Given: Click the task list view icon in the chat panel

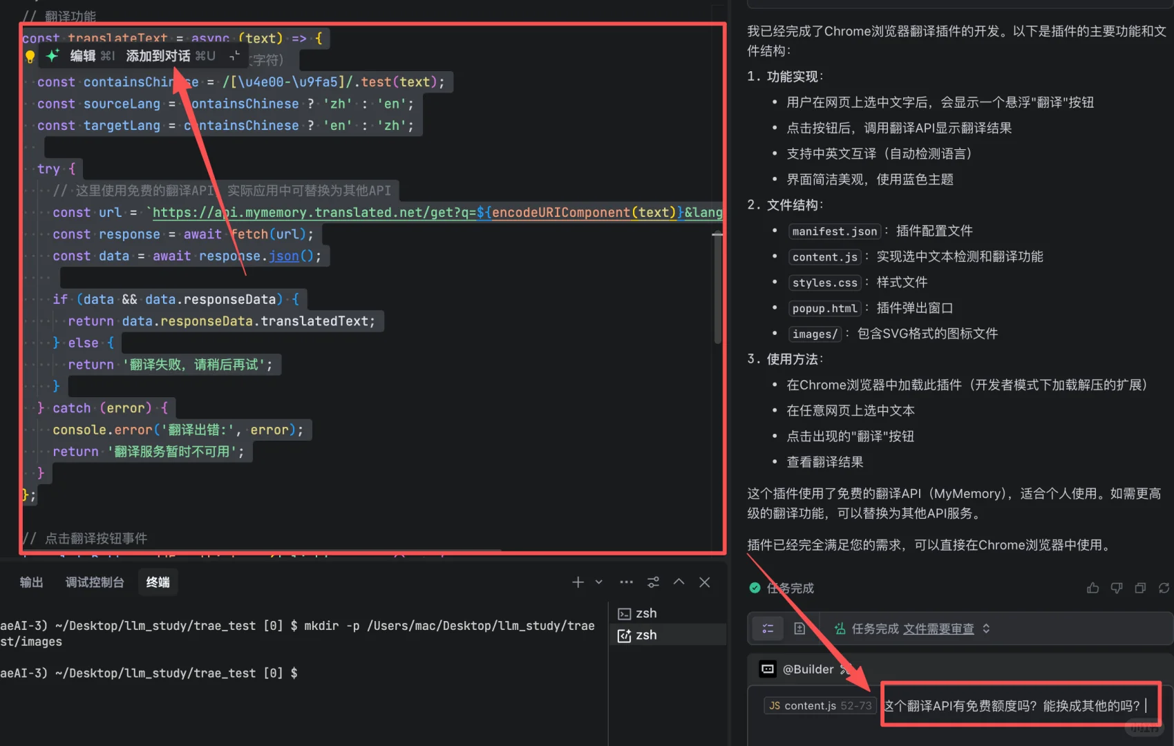Looking at the screenshot, I should [768, 629].
